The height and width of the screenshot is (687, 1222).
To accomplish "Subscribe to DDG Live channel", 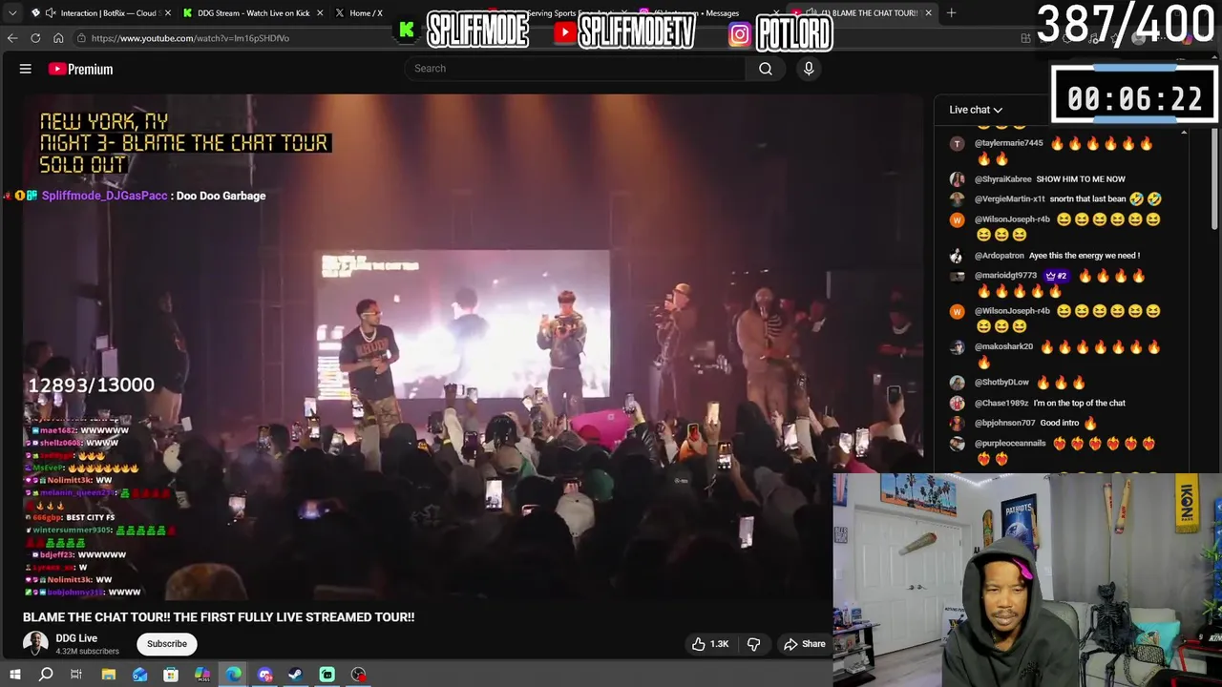I will pos(167,644).
